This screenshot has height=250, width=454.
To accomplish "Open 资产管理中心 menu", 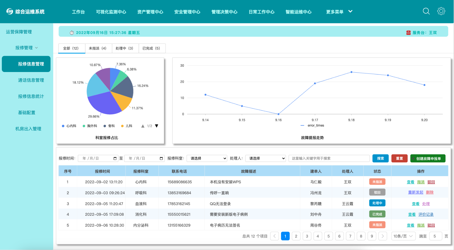I will 150,12.
